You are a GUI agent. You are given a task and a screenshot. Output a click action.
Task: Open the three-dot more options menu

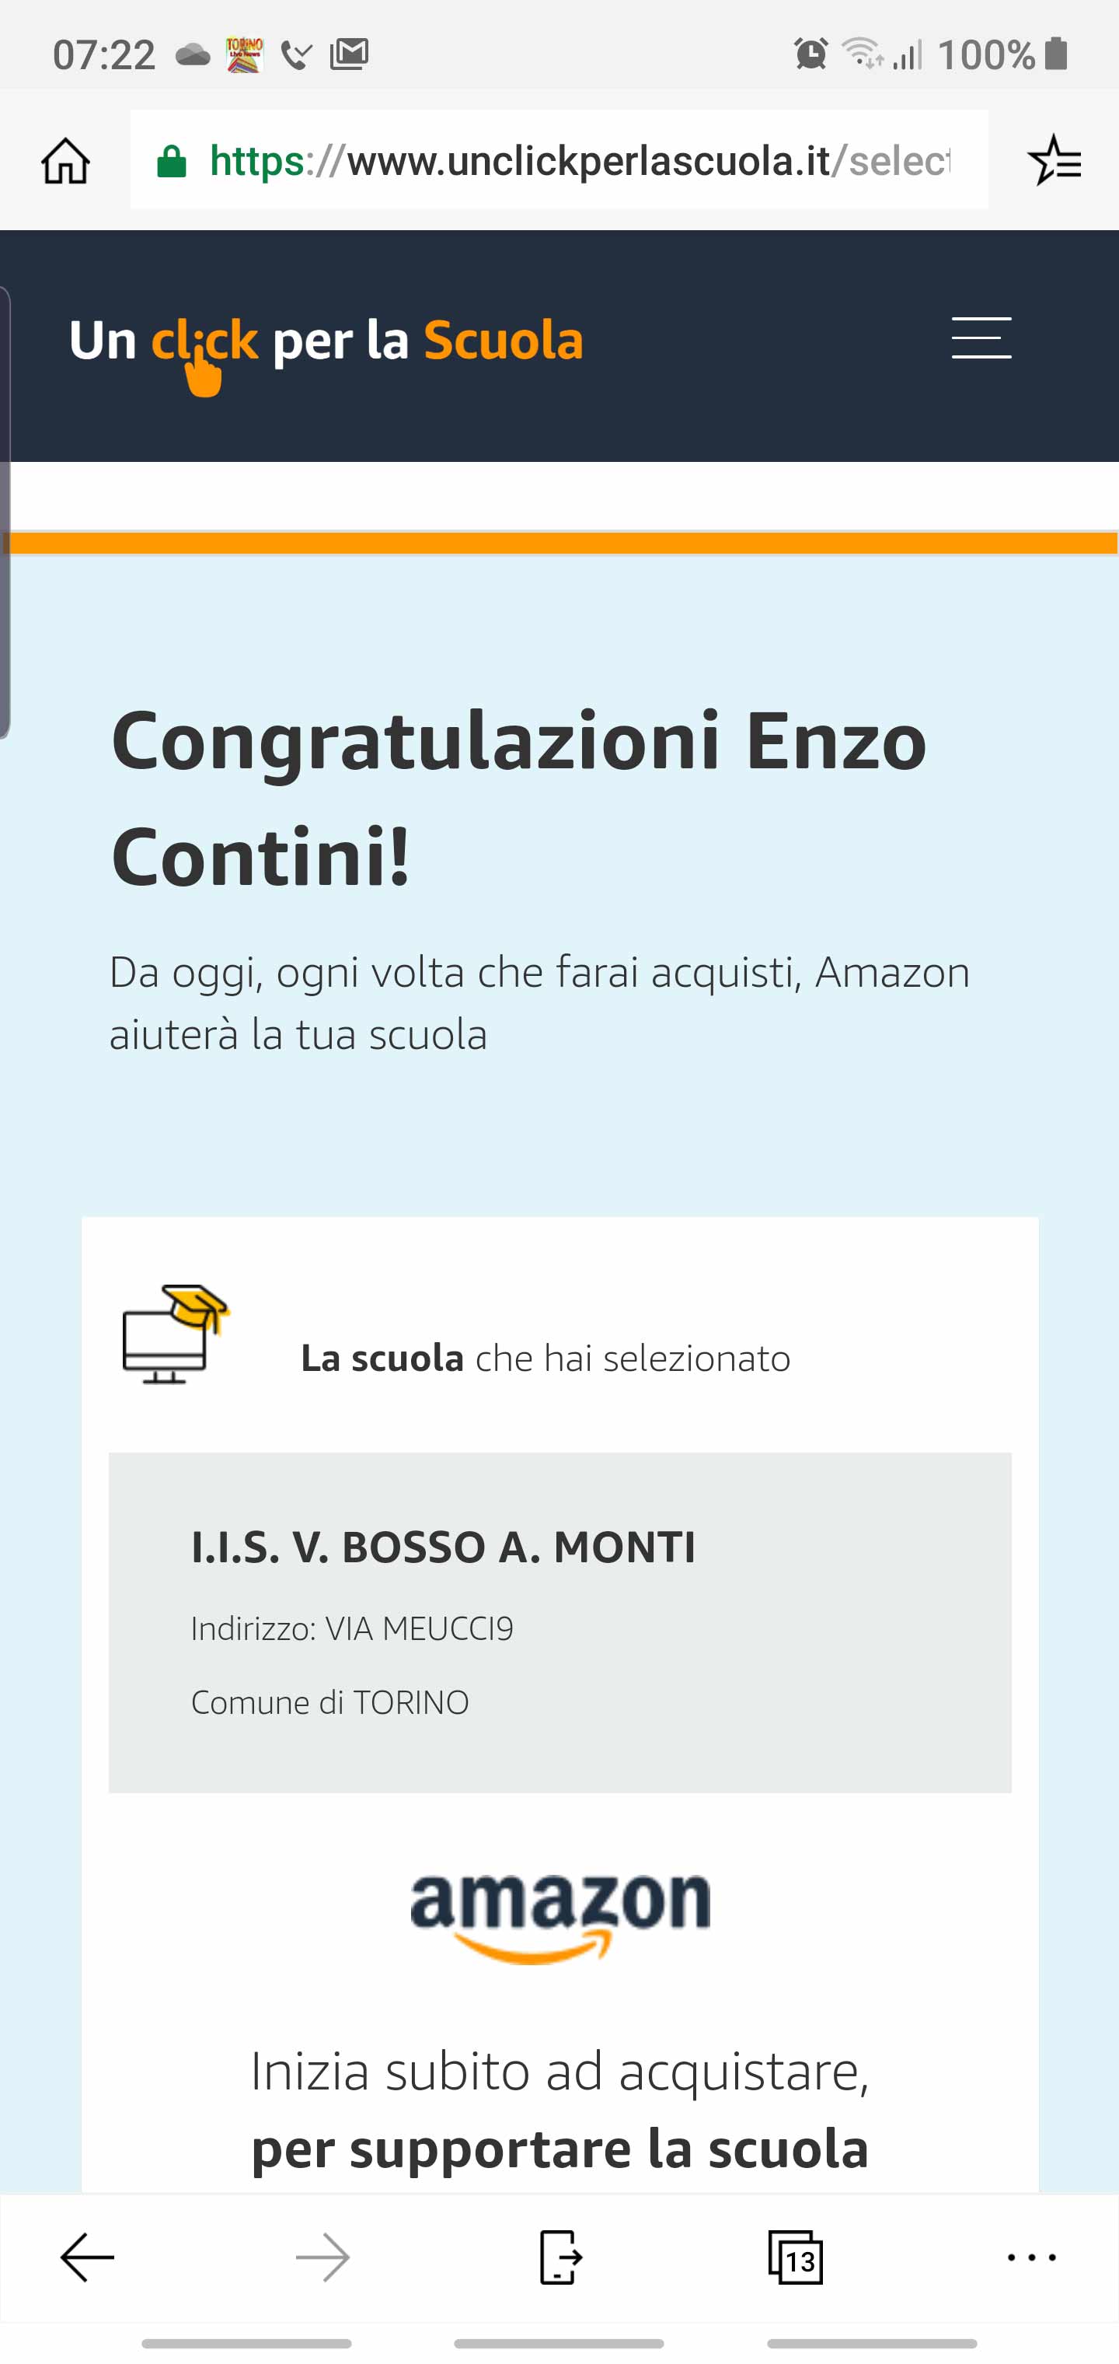1032,2257
